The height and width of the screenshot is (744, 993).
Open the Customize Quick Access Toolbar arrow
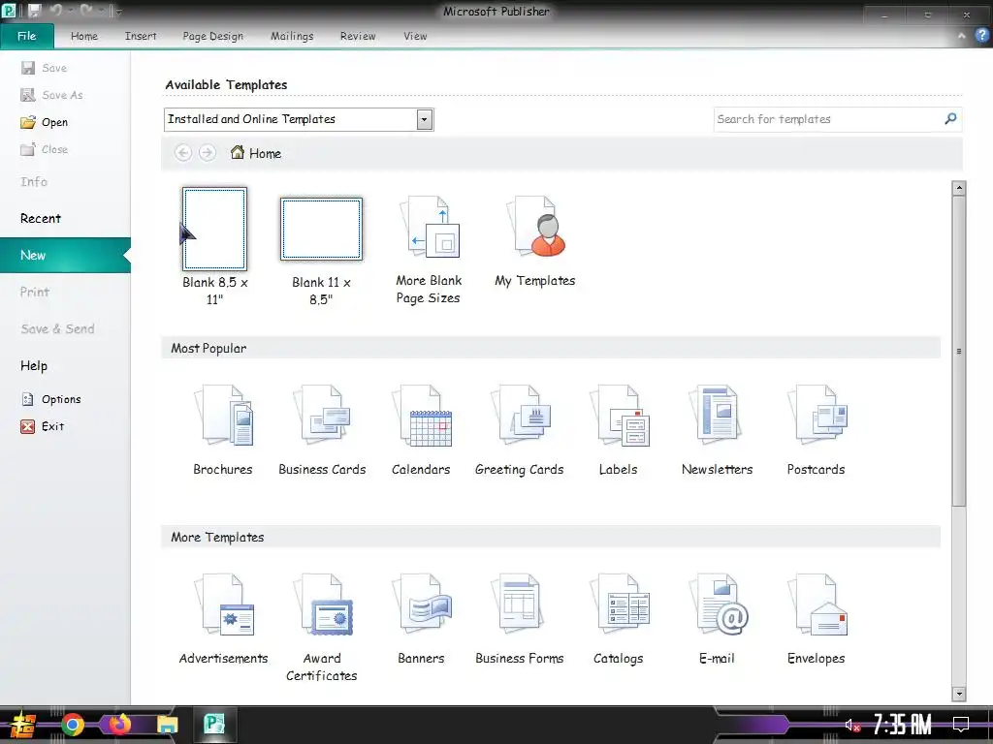(117, 12)
